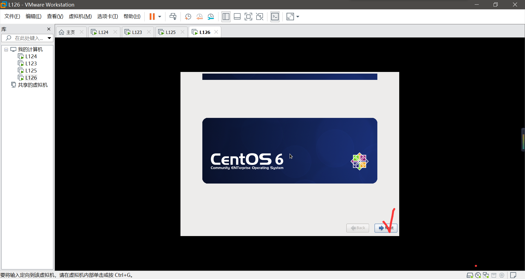Close the L124 tab
Viewport: 525px width, 279px height.
pos(115,32)
